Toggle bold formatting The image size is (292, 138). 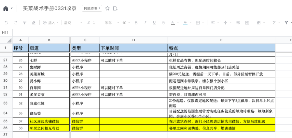[136, 23]
